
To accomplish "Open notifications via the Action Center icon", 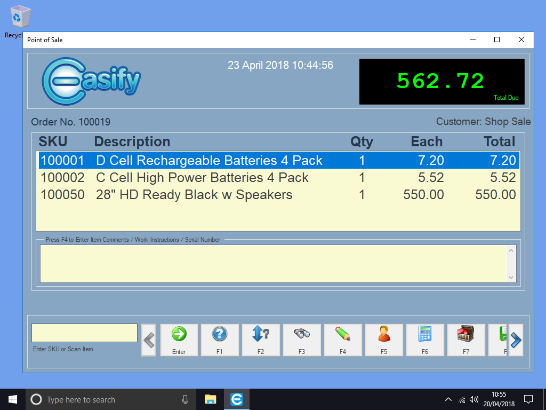I will click(x=528, y=399).
